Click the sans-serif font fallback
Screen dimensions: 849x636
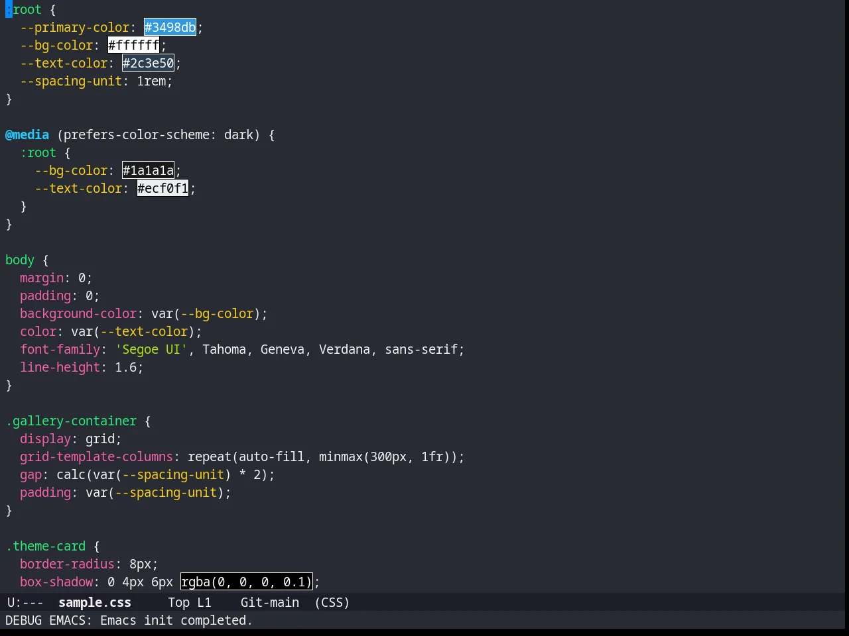coord(421,349)
